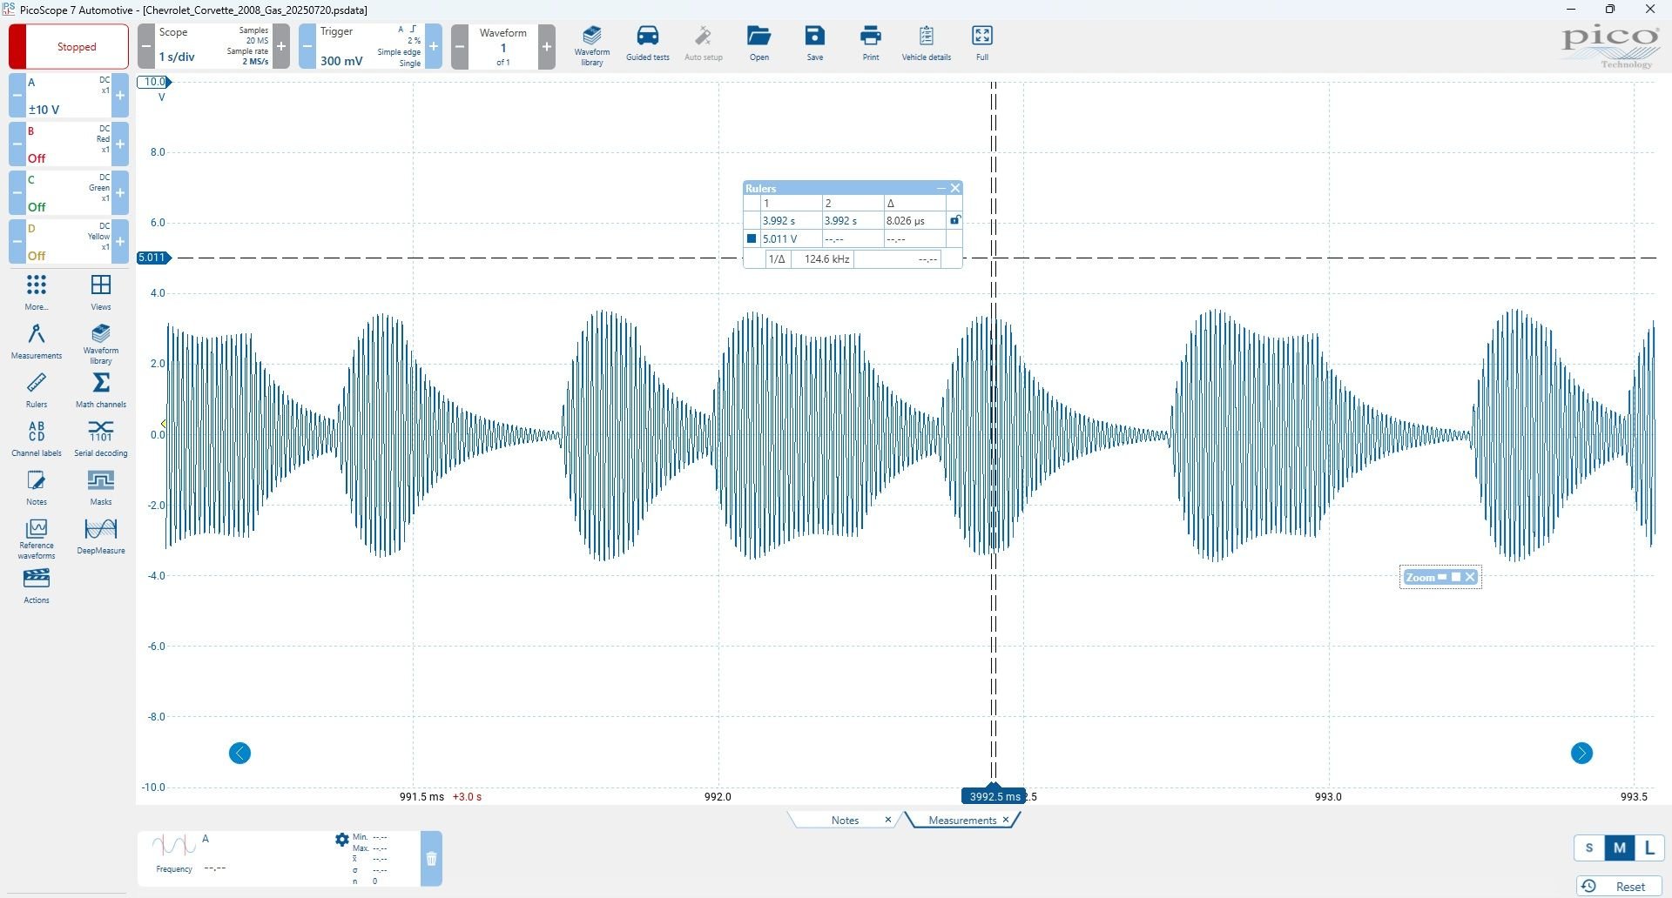This screenshot has width=1672, height=898.
Task: Open the Masks tool
Action: pyautogui.click(x=101, y=487)
